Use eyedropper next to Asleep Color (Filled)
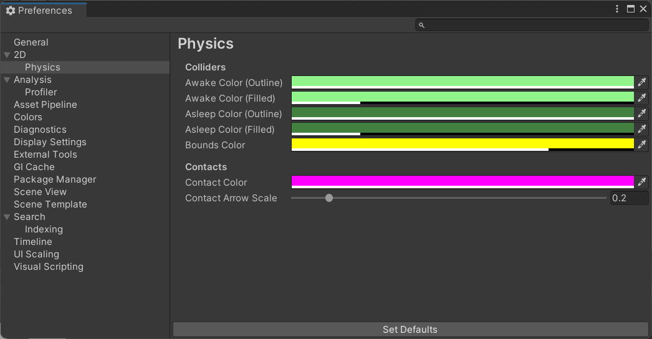The width and height of the screenshot is (652, 339). click(x=641, y=130)
